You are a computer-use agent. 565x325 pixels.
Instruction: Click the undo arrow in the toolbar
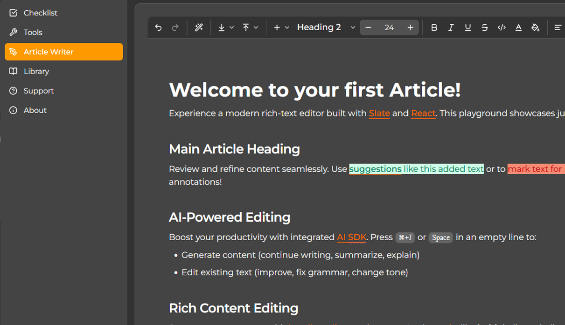point(158,27)
